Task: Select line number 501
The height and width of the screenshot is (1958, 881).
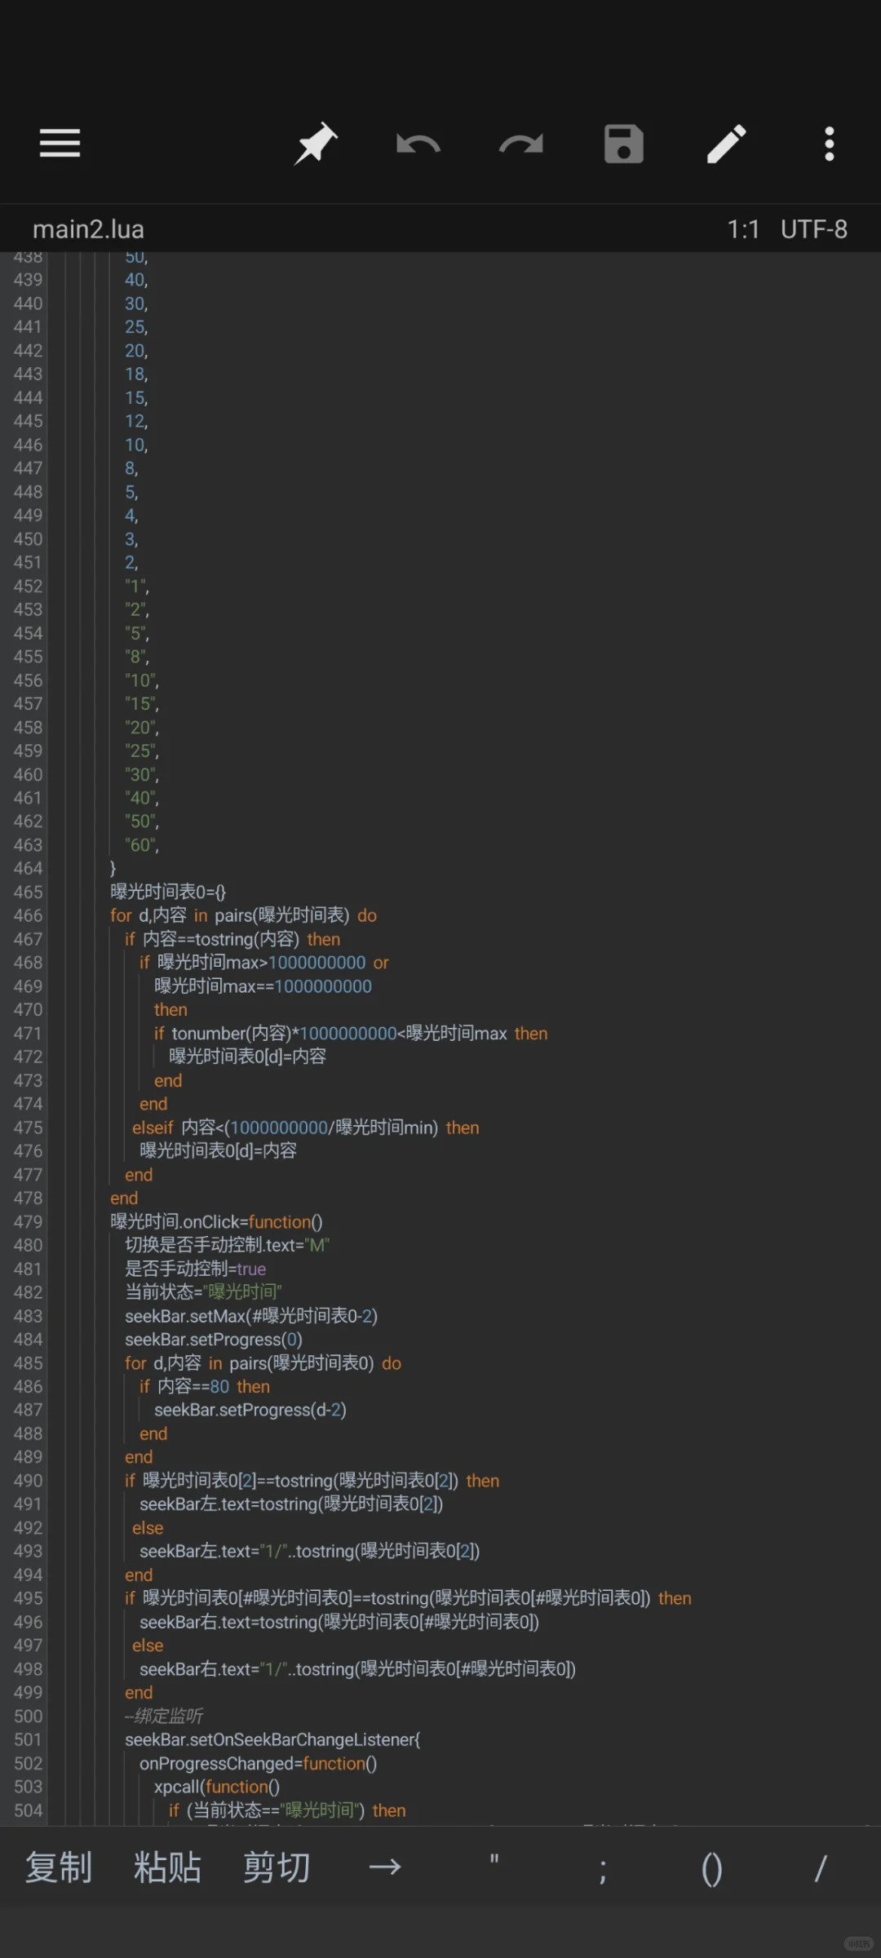Action: (x=28, y=1739)
